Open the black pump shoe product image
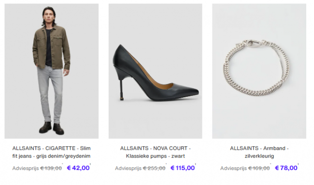The image size is (314, 185). [156, 71]
